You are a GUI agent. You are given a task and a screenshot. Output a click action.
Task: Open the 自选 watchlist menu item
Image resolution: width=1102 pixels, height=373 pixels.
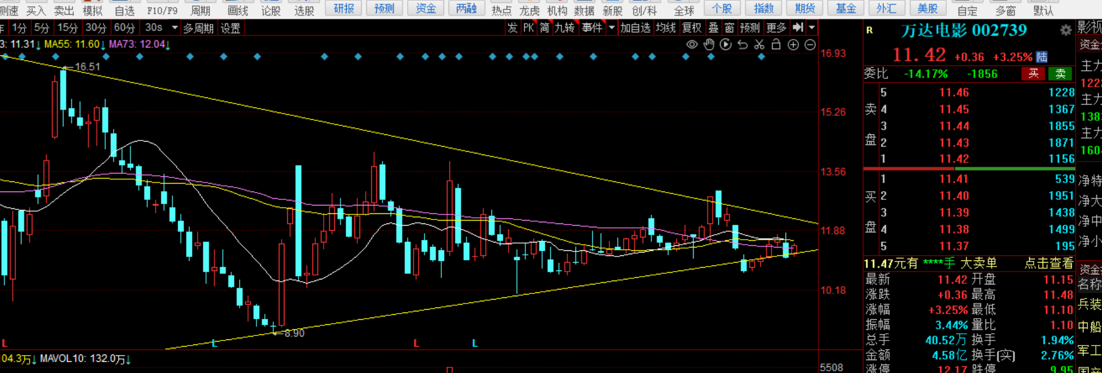(x=124, y=11)
